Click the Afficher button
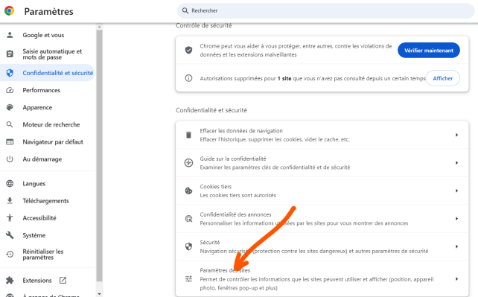Image resolution: width=478 pixels, height=297 pixels. (443, 78)
